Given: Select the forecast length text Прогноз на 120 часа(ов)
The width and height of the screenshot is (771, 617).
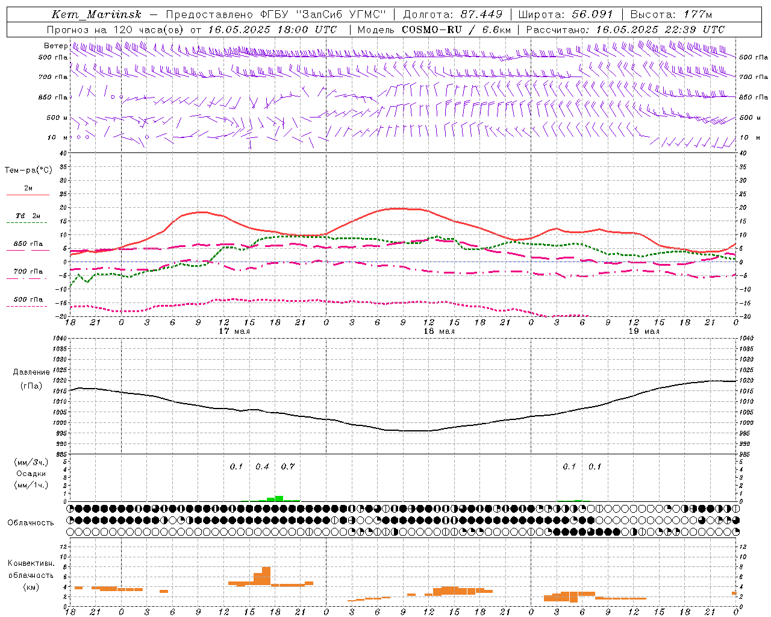Looking at the screenshot, I should 116,30.
